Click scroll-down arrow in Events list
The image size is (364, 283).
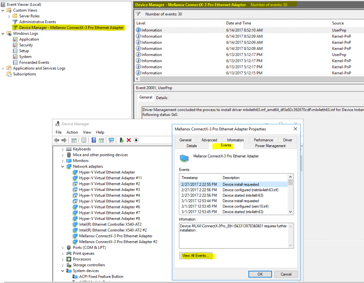coord(291,212)
